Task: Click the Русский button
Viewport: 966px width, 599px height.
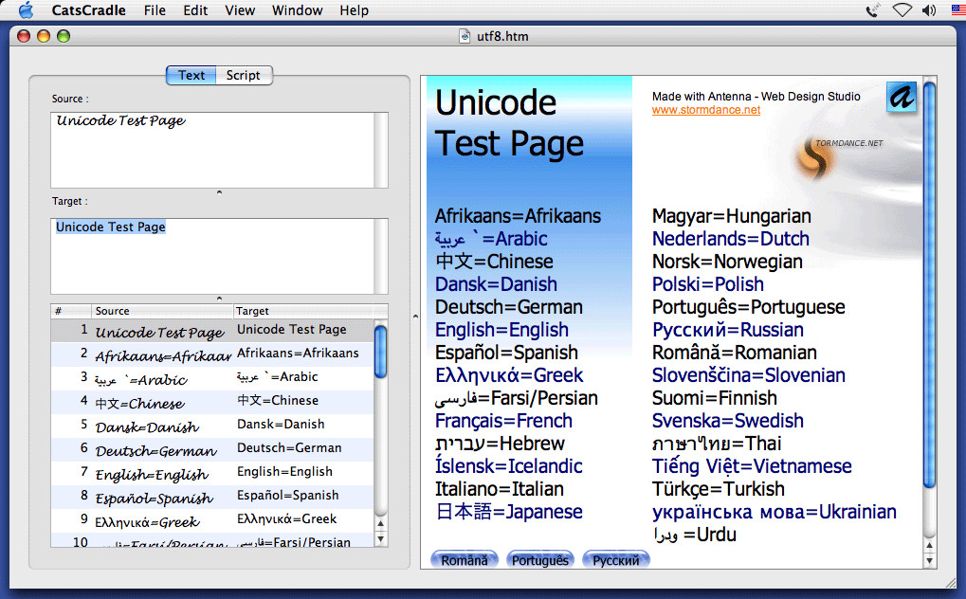Action: tap(616, 560)
